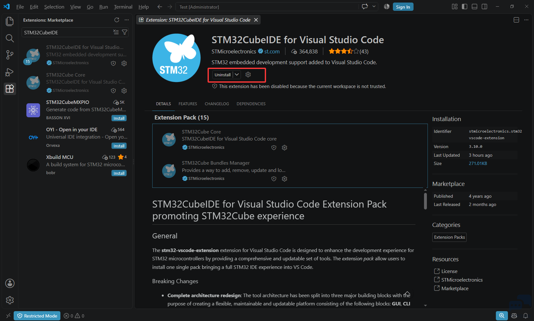Open the Manage gear in the activity bar
Screen dimensions: 534x321
[x=10, y=300]
